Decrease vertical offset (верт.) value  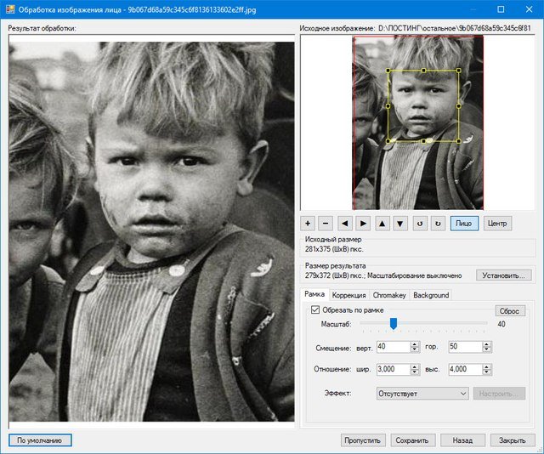point(415,349)
